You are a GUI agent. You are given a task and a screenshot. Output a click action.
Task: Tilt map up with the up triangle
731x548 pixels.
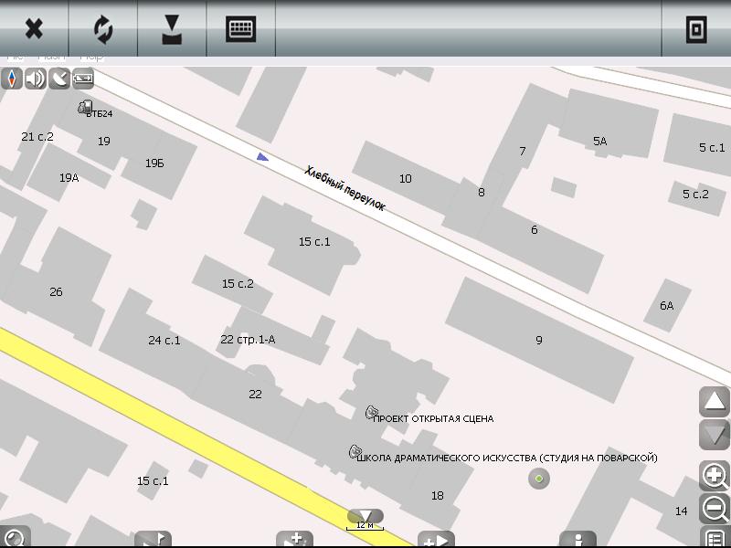click(x=715, y=402)
